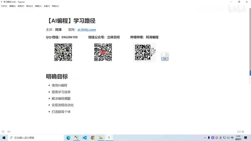Click the 中 input method indicator
This screenshot has height=141, width=251.
[x=232, y=137]
